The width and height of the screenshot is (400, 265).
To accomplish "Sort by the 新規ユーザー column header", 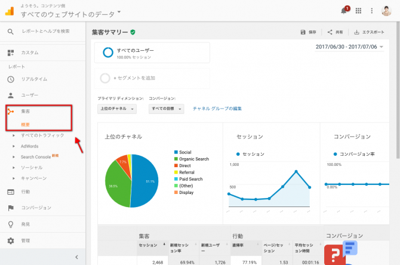I will pyautogui.click(x=214, y=248).
